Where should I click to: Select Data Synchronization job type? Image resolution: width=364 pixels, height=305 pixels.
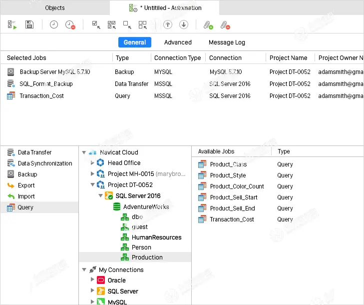(x=39, y=163)
